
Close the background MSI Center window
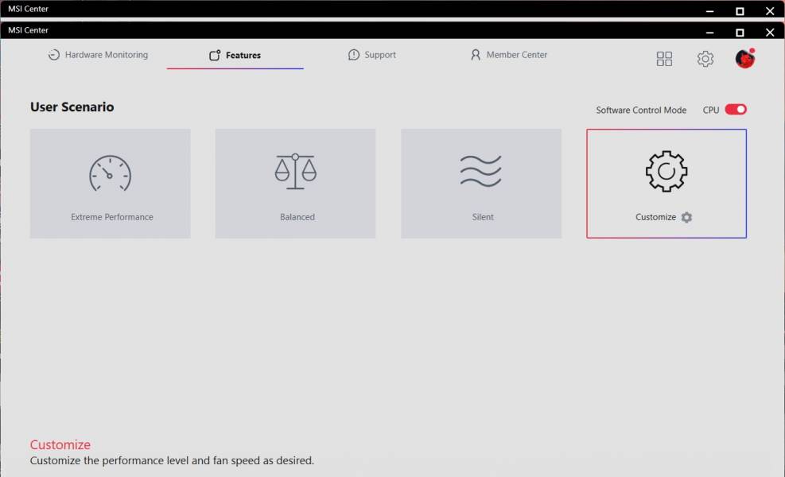(x=770, y=10)
